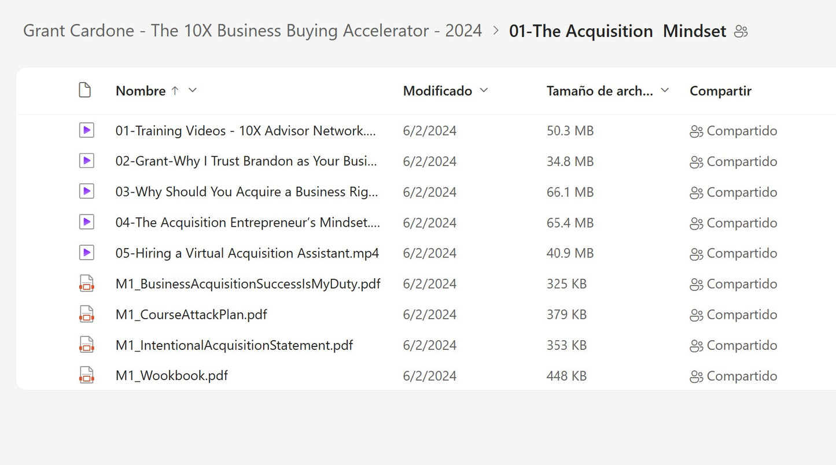
Task: Expand the Modificado column options
Action: click(484, 90)
